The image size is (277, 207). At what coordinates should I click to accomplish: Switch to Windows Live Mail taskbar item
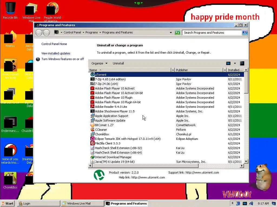(x=83, y=203)
